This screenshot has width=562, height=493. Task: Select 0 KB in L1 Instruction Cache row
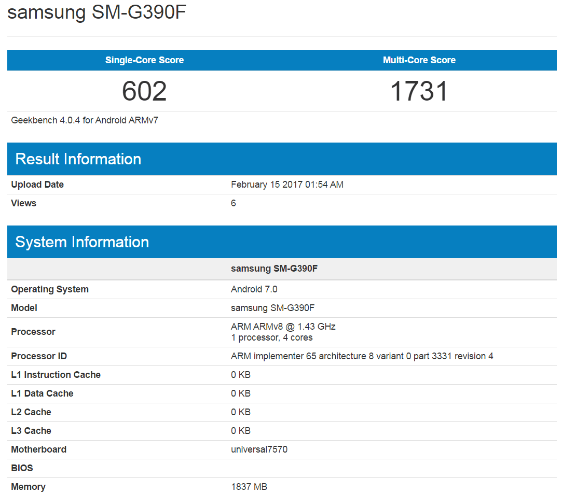point(240,375)
